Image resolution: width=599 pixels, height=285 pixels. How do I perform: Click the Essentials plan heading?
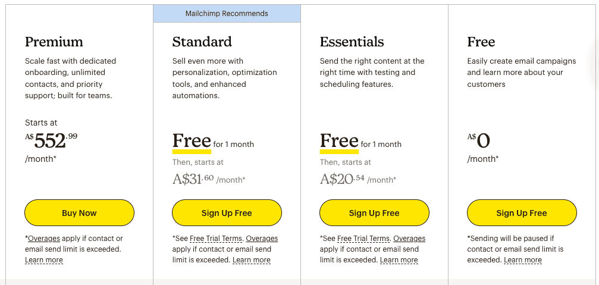point(352,42)
